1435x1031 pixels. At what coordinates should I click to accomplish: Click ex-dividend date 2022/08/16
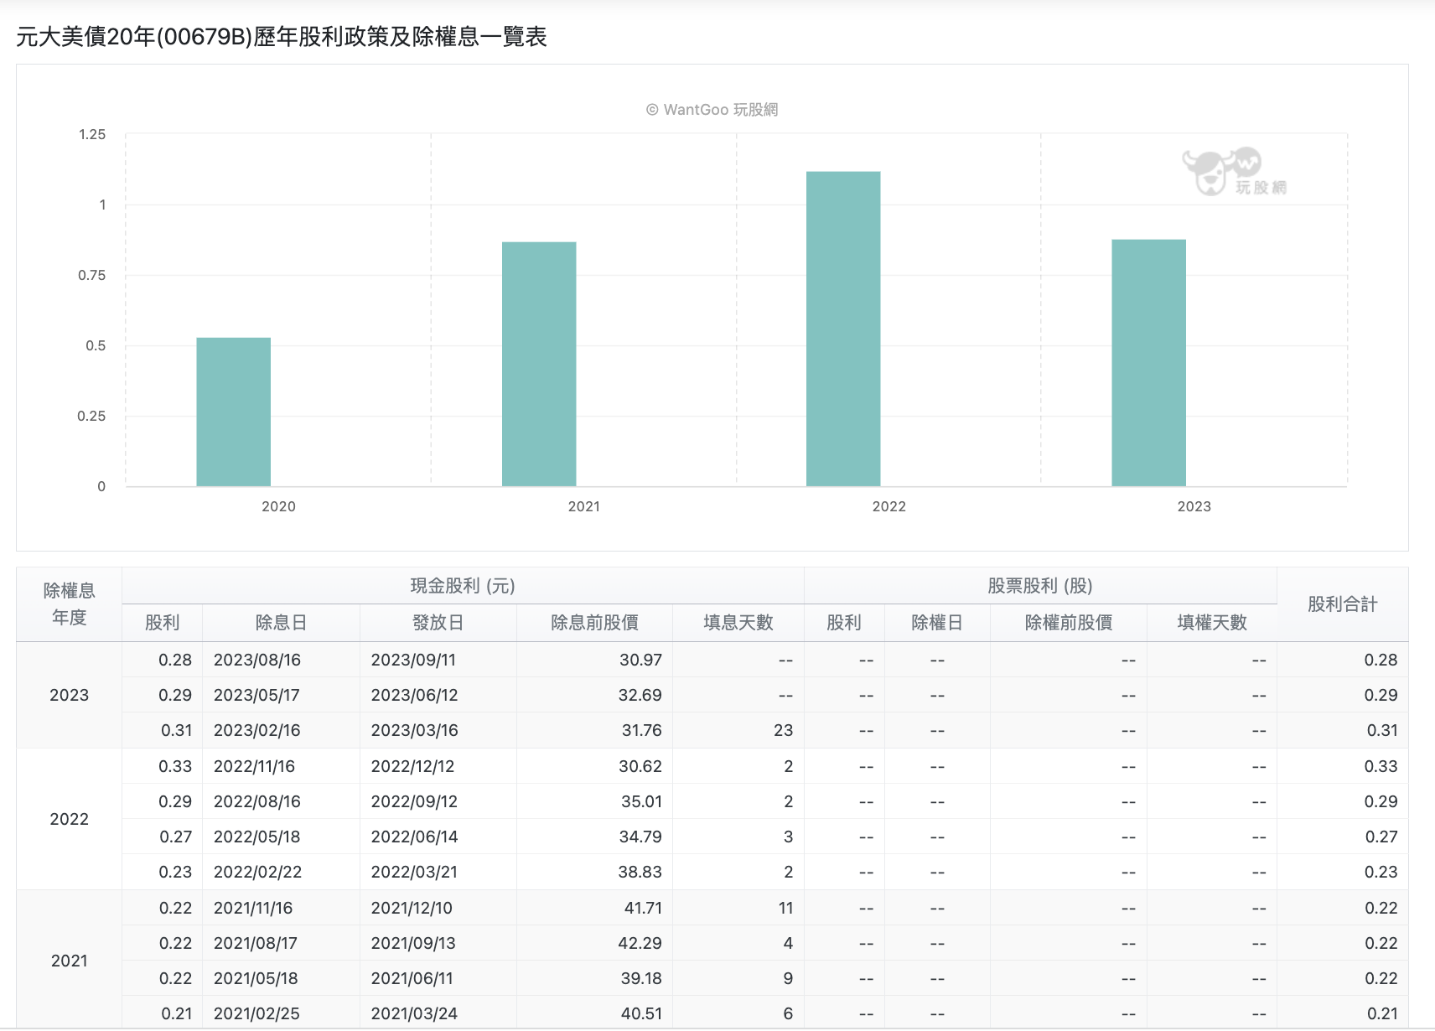point(257,802)
